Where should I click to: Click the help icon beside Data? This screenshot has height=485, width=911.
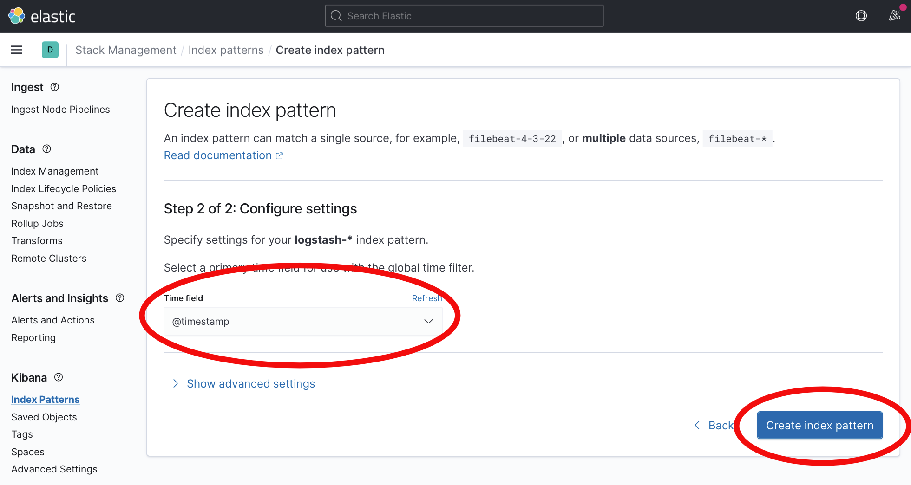pyautogui.click(x=46, y=149)
